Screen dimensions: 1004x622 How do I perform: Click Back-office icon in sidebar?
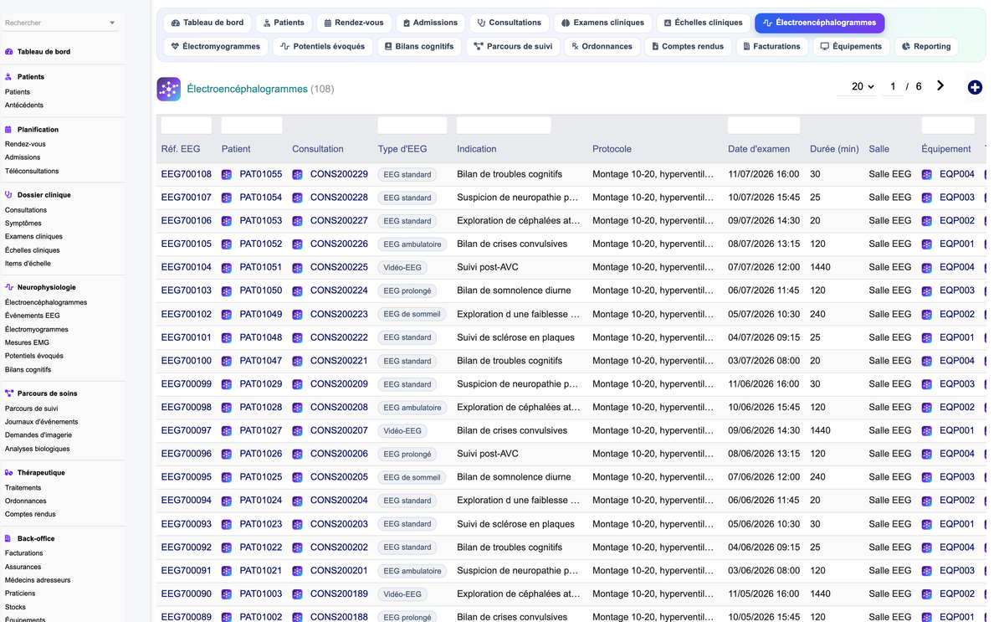(9, 539)
